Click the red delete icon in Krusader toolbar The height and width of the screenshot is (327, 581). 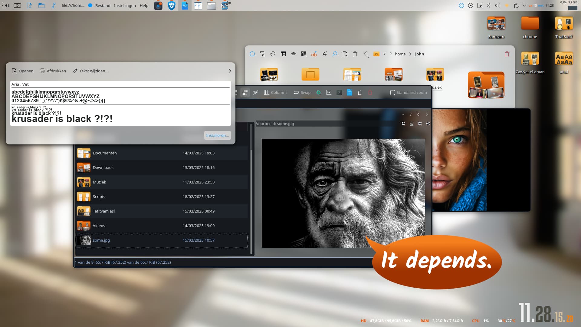[x=370, y=92]
